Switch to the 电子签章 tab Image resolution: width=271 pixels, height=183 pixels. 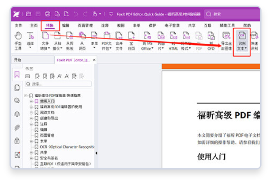coord(172,26)
